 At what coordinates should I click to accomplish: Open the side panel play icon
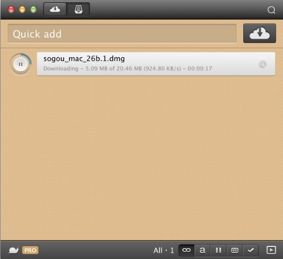pos(271,250)
